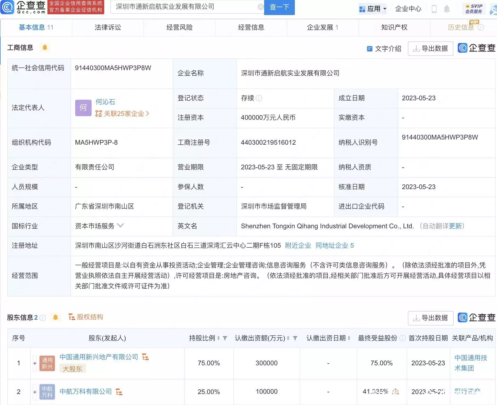This screenshot has width=497, height=405.
Task: Expand 资本市场服务 industry chevron
Action: point(120,226)
